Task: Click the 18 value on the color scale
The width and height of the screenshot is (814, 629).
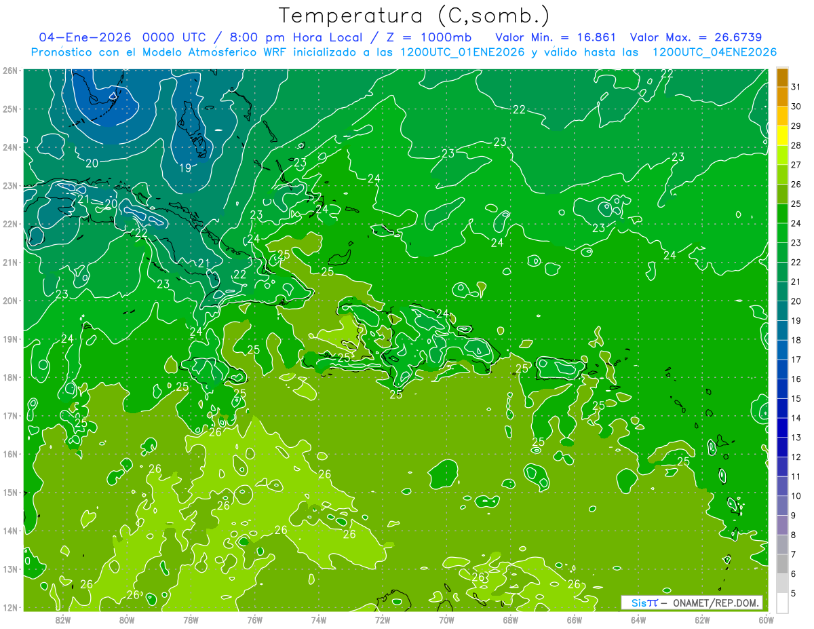Action: pos(796,340)
